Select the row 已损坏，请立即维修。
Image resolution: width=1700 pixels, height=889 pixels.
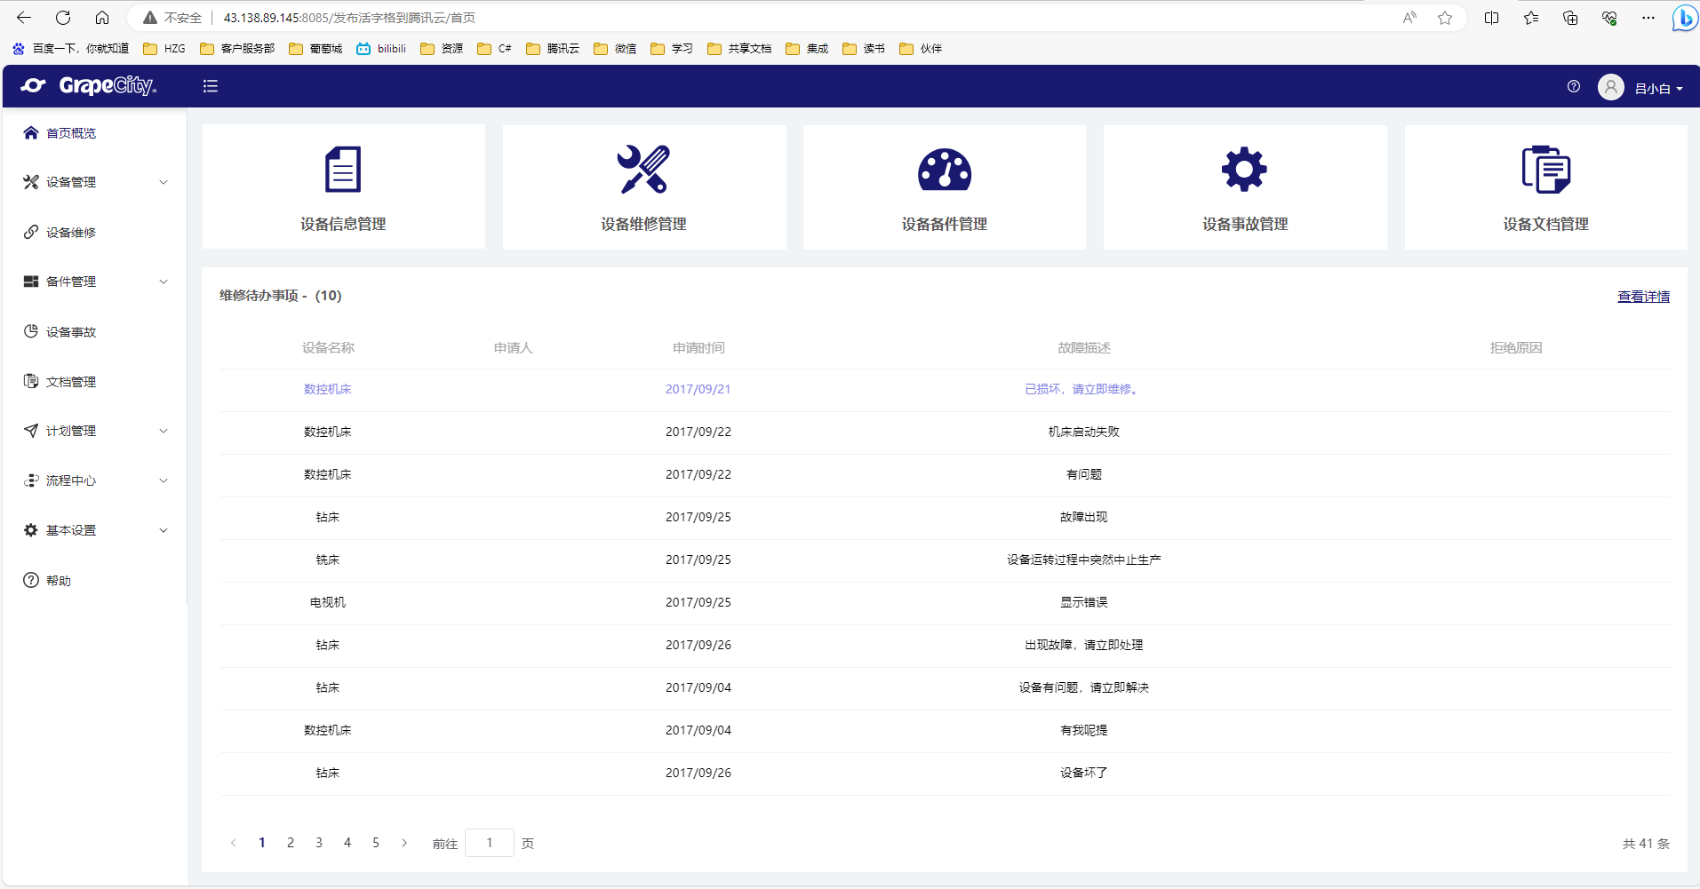(x=945, y=390)
